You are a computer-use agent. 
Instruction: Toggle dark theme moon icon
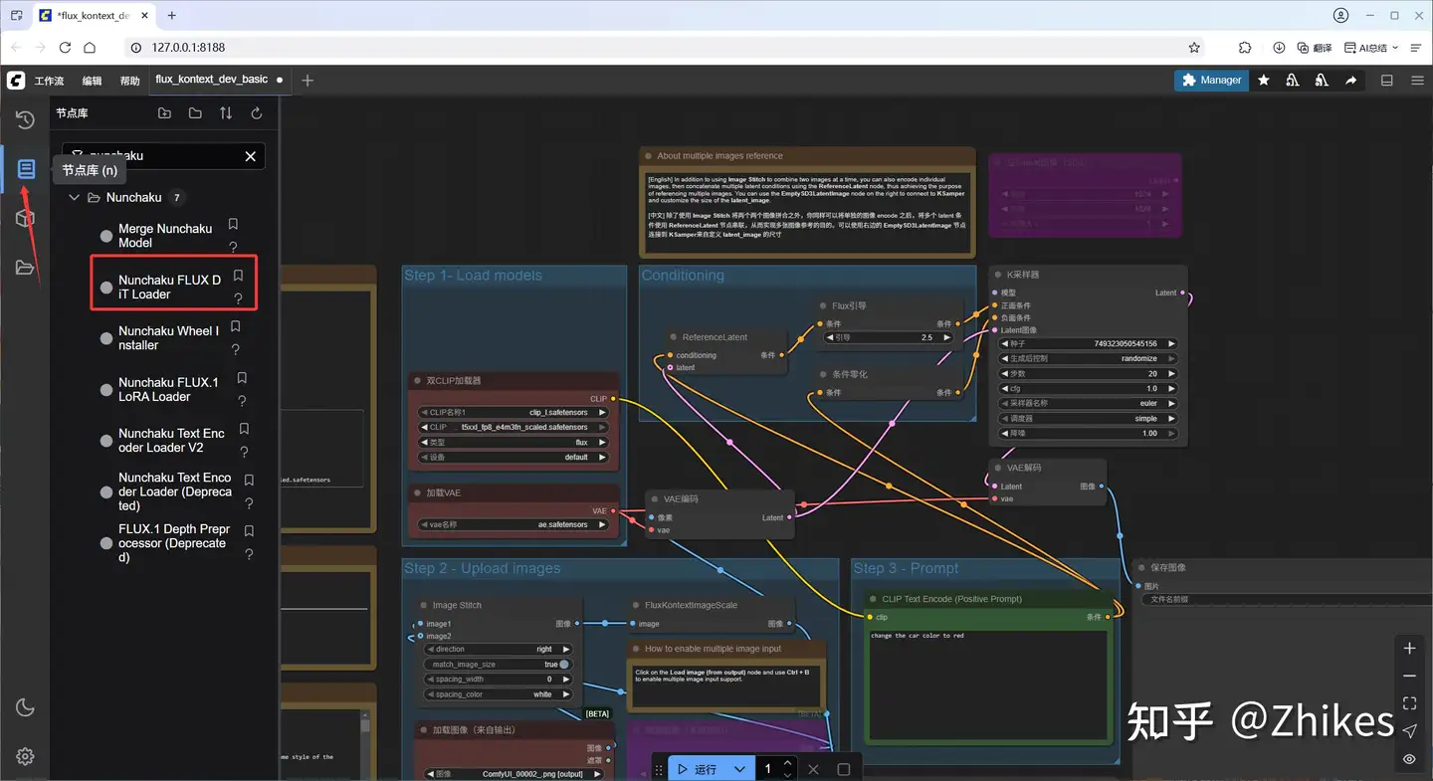tap(25, 708)
